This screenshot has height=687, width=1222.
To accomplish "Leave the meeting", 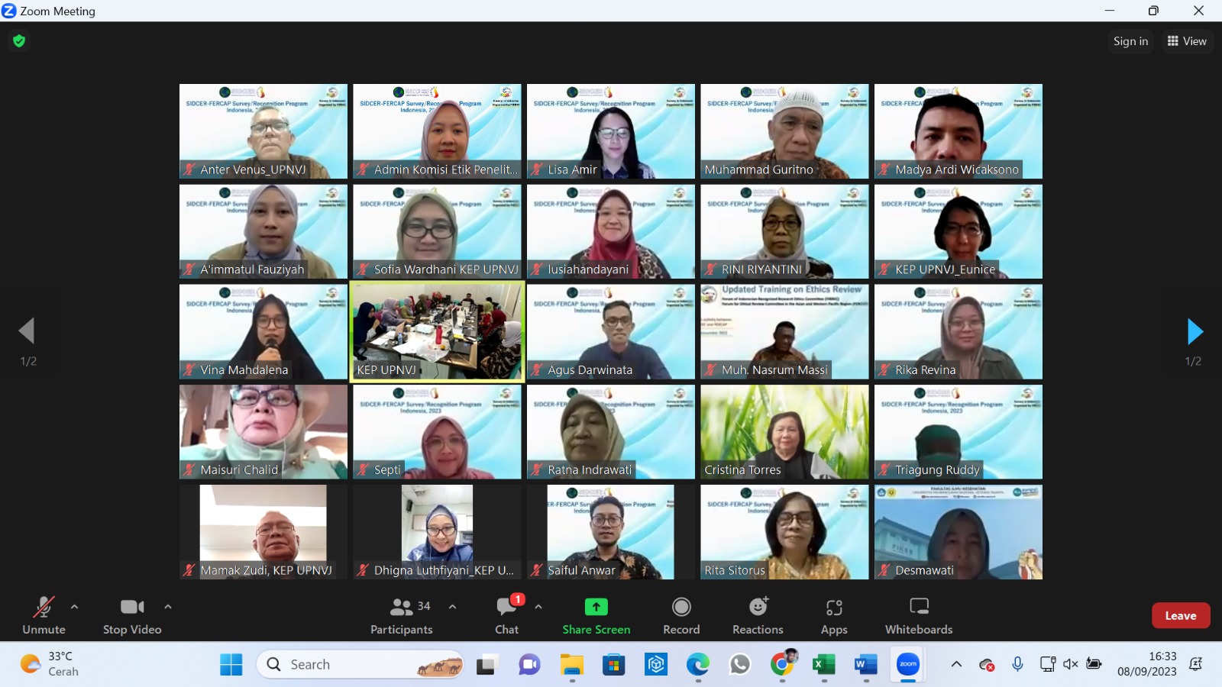I will point(1180,616).
